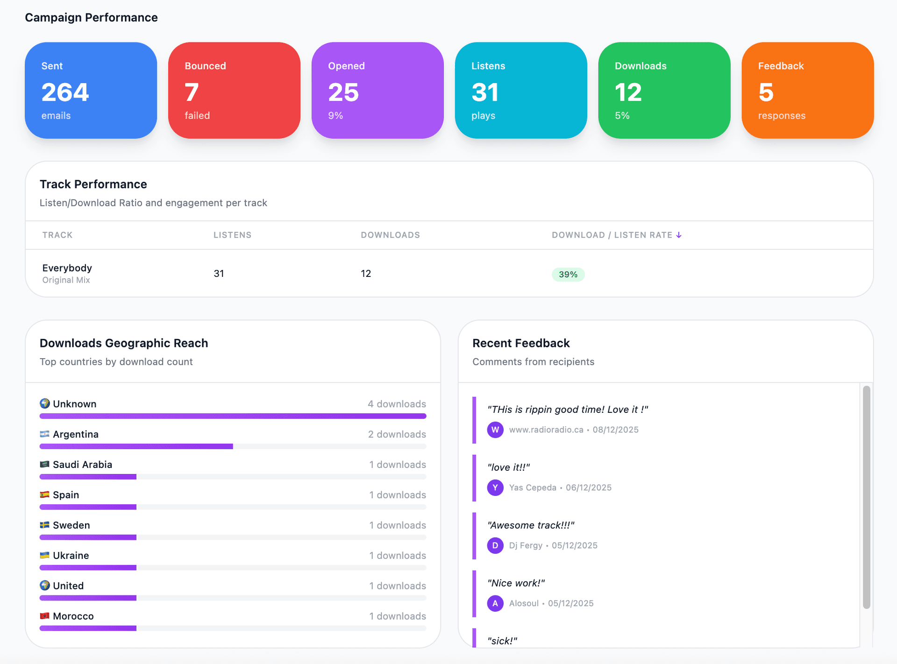Click the Morocco flag icon

click(x=44, y=616)
